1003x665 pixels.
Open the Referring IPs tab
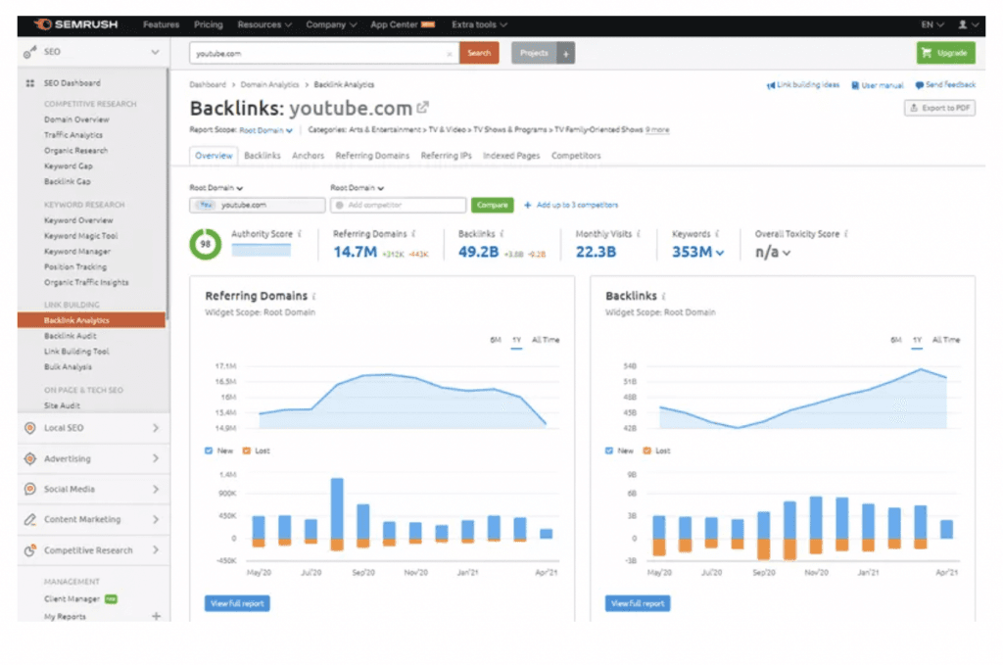(x=446, y=156)
